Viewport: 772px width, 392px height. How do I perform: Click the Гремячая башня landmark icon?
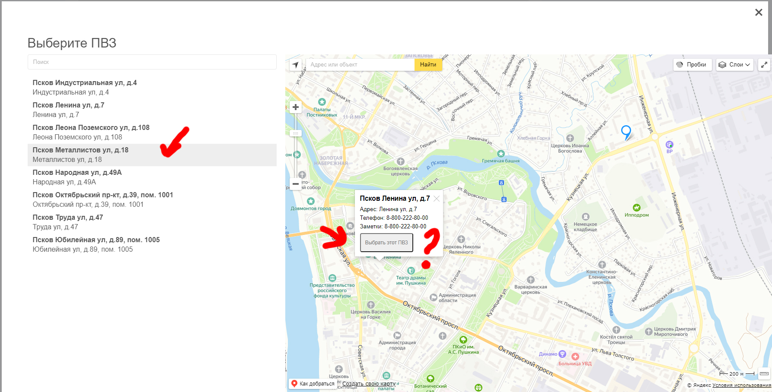(501, 154)
